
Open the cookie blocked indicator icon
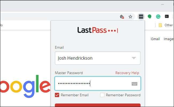point(122,17)
